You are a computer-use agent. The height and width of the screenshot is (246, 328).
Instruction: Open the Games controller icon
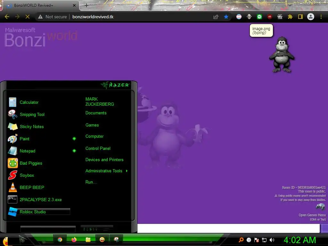tap(320, 207)
